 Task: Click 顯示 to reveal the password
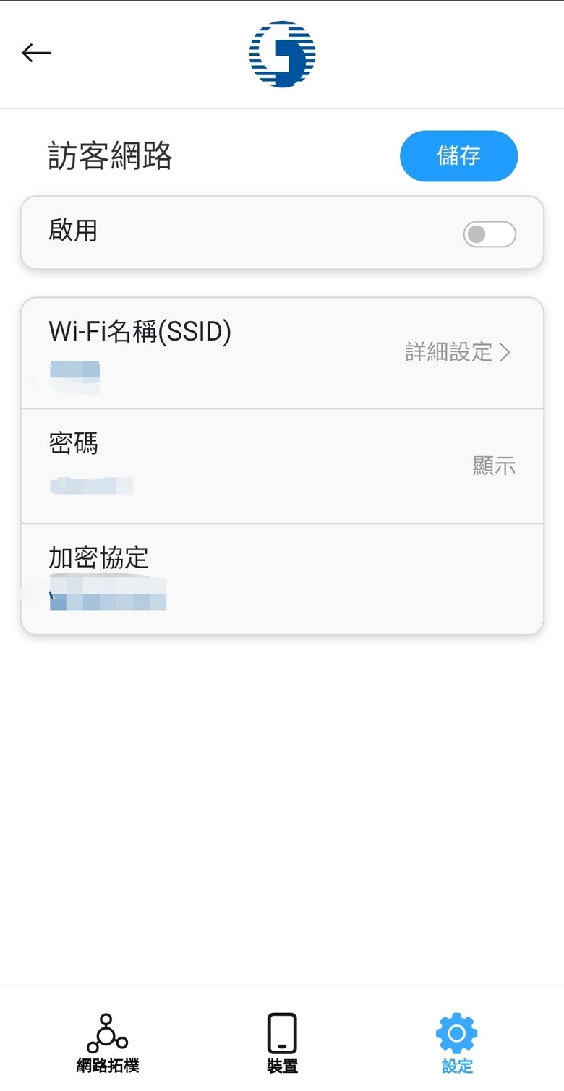coord(494,466)
